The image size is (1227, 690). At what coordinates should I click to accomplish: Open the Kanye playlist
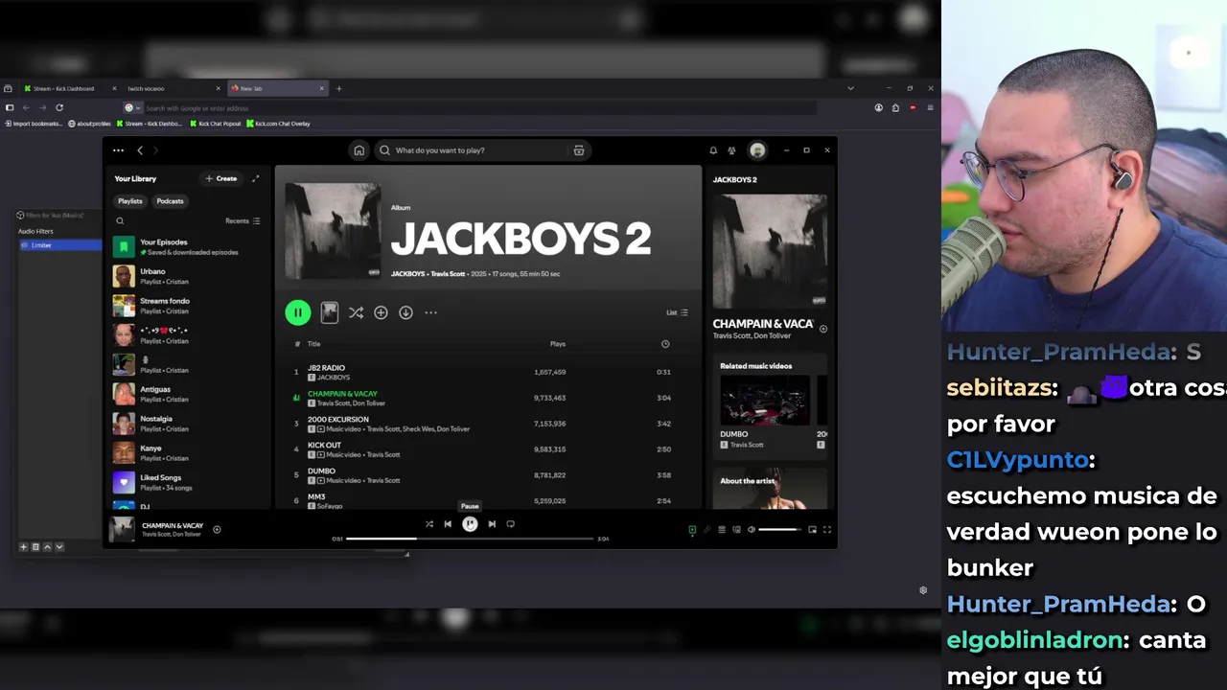tap(188, 452)
